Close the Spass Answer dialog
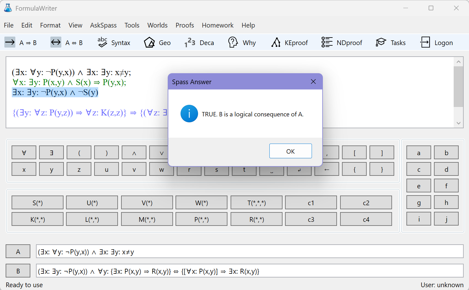This screenshot has height=290, width=469. click(x=313, y=82)
